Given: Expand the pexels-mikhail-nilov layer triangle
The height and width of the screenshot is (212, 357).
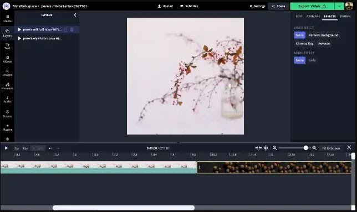Looking at the screenshot, I should click(19, 29).
